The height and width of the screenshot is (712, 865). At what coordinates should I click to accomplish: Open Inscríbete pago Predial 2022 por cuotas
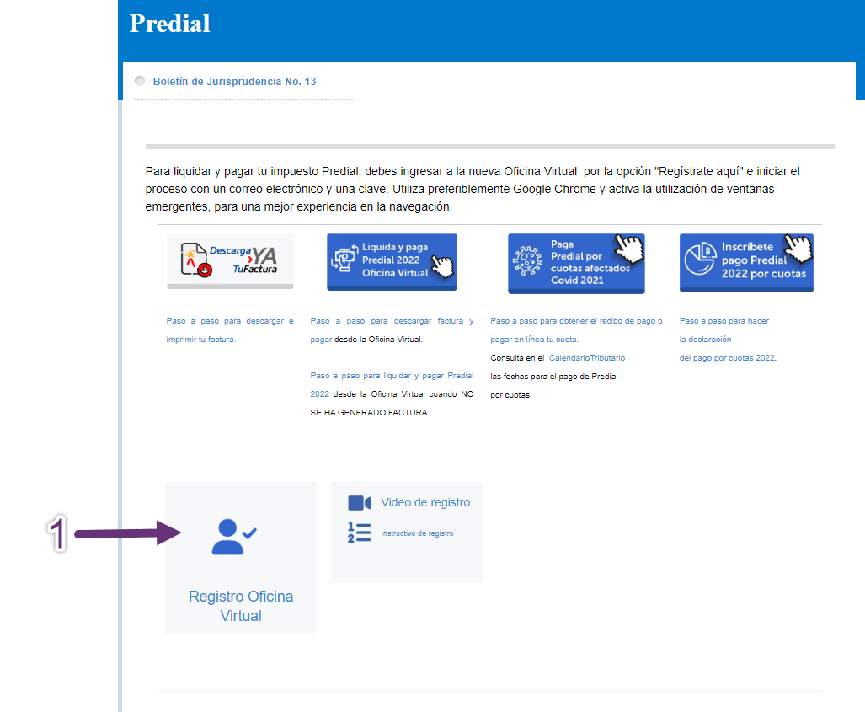[746, 261]
